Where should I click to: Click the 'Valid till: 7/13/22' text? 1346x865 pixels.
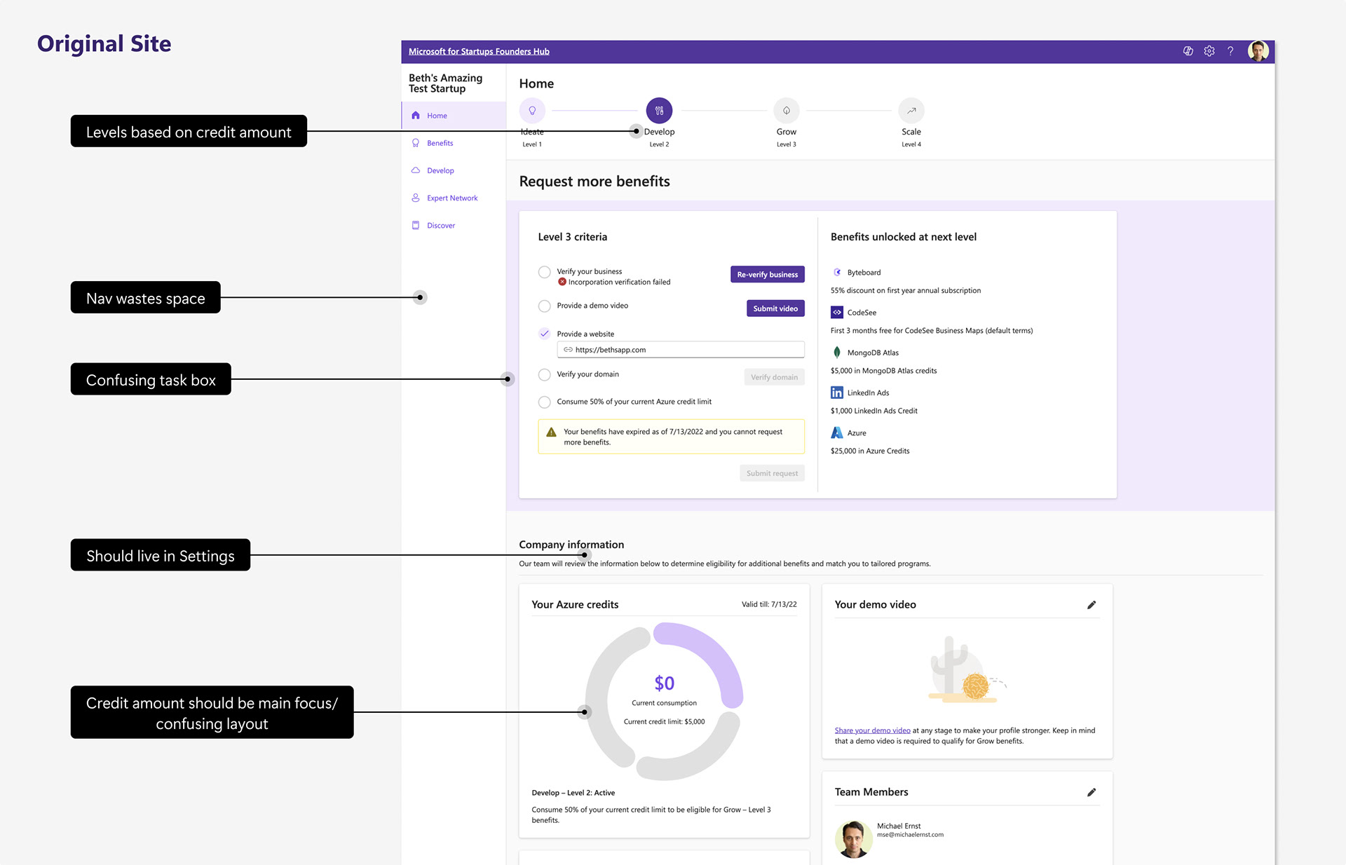pyautogui.click(x=769, y=604)
